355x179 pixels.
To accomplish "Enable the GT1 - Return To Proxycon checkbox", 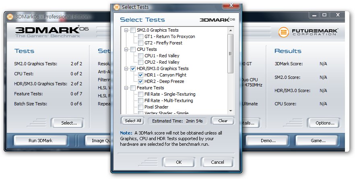I will [140, 36].
